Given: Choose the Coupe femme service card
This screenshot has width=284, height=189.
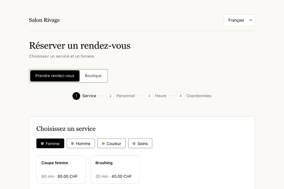Looking at the screenshot, I should coord(61,169).
